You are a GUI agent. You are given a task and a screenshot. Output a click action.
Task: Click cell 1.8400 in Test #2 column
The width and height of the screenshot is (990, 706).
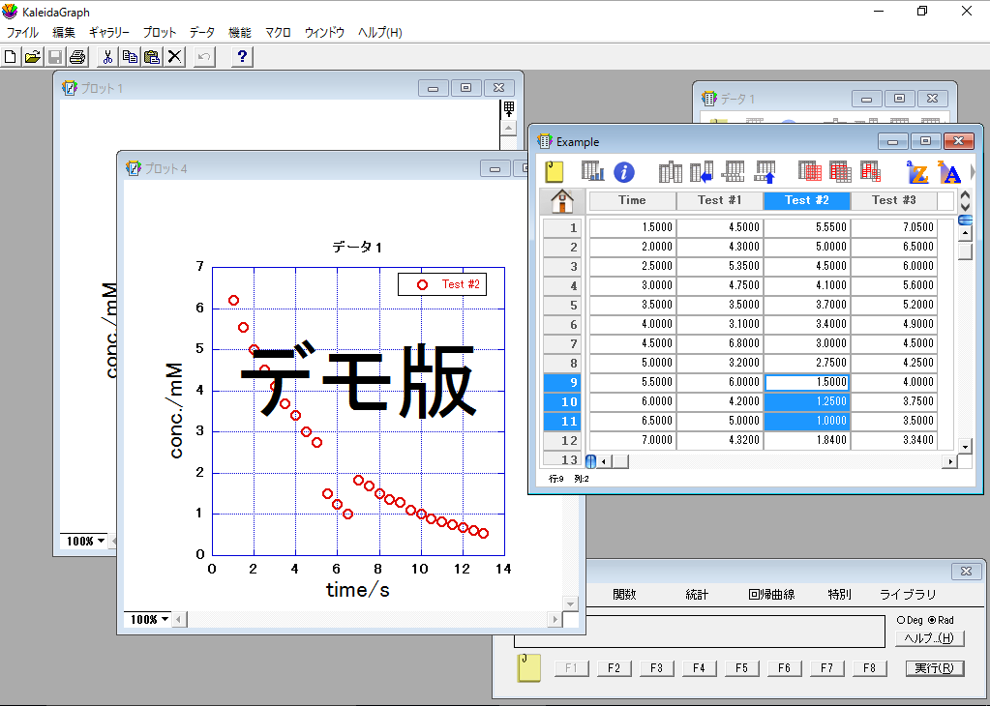[x=807, y=440]
